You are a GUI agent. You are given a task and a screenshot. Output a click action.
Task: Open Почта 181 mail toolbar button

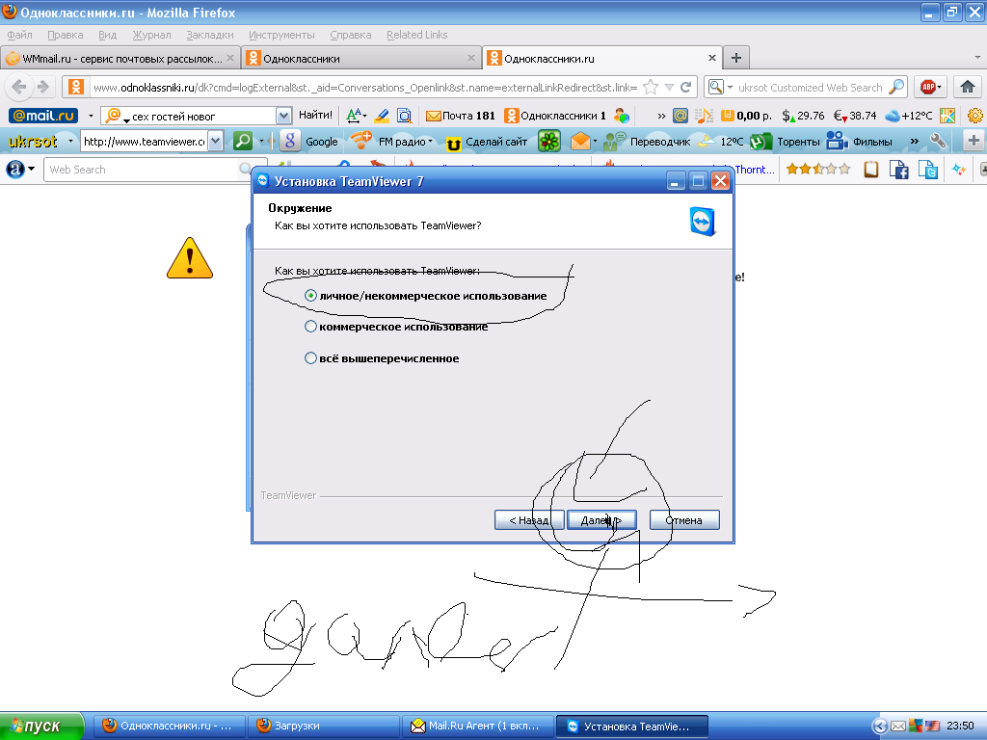[460, 116]
